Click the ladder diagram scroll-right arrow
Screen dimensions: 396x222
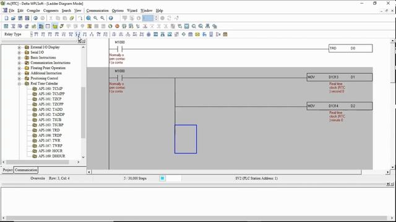[x=388, y=172]
